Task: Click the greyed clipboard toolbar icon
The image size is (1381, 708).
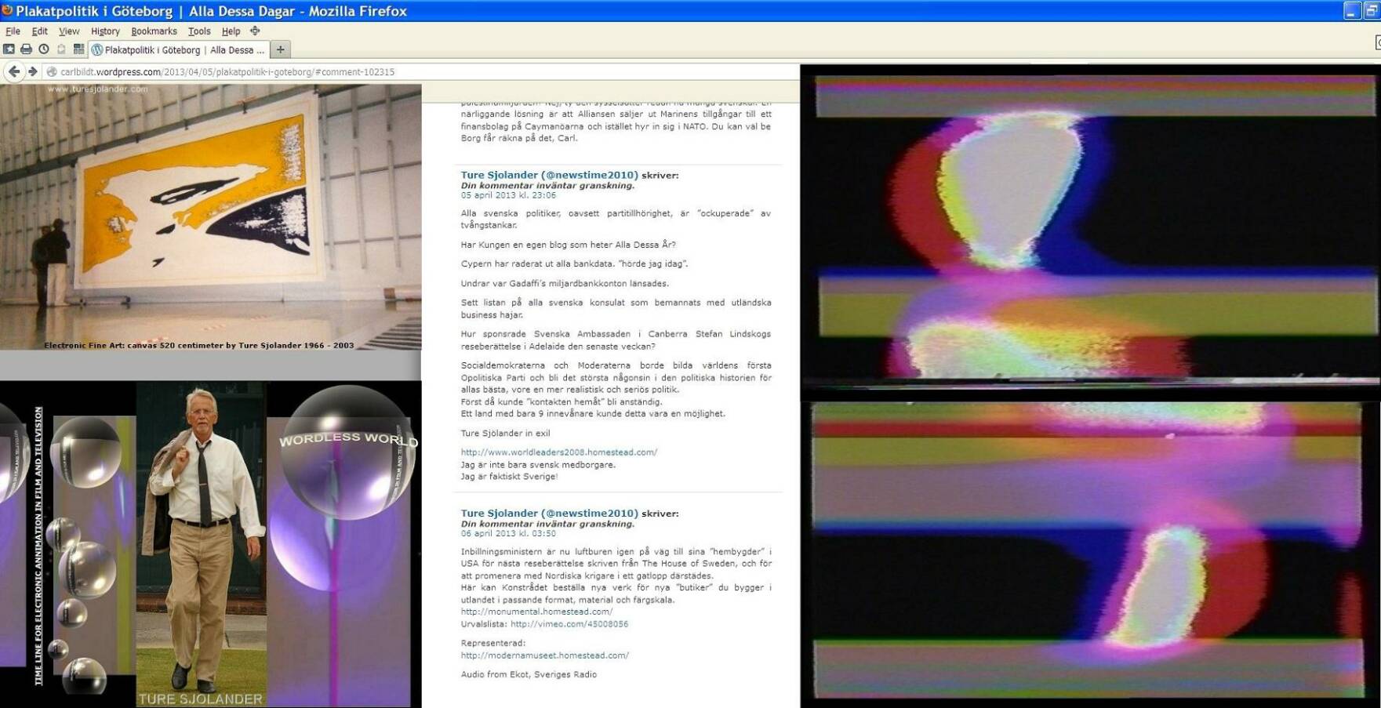Action: point(61,49)
